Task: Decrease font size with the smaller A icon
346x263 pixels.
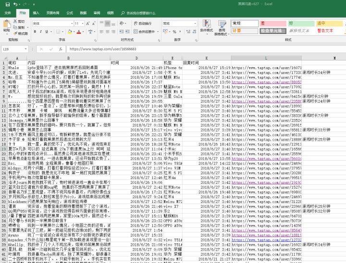Action: (x=94, y=24)
